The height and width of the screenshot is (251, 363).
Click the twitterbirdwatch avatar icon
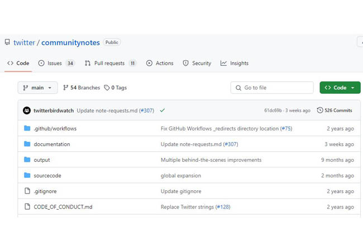27,110
